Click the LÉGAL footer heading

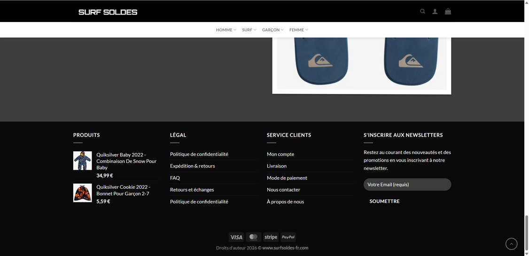(x=178, y=135)
